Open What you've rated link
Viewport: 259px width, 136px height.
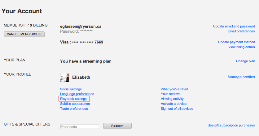(x=174, y=89)
